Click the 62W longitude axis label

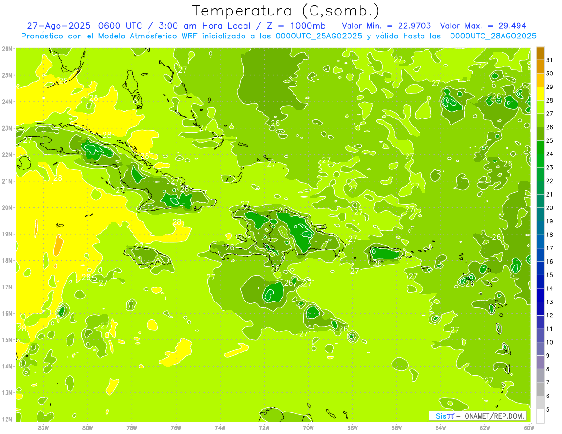[x=485, y=427]
